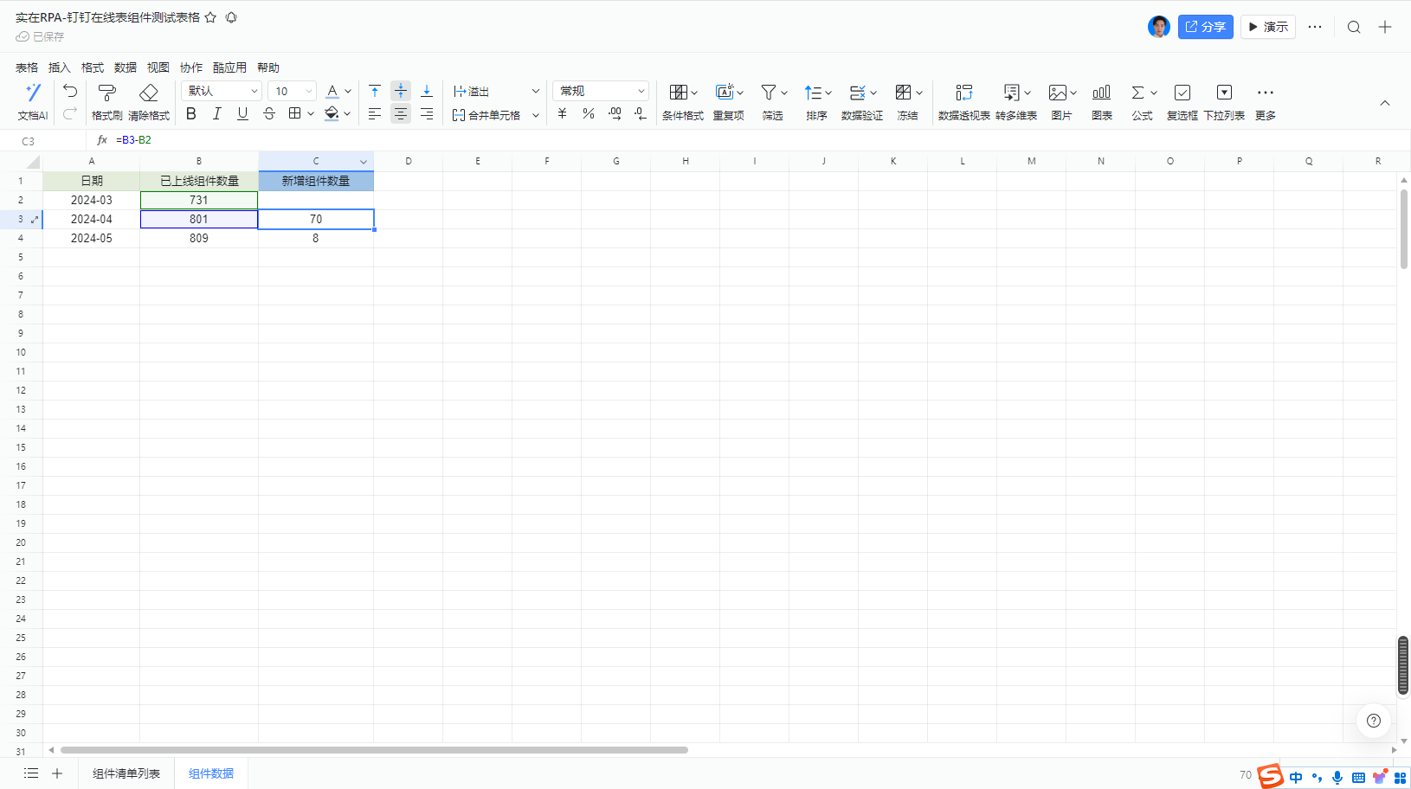1411x789 pixels.
Task: Click the 格式刷 format painter icon
Action: [106, 93]
